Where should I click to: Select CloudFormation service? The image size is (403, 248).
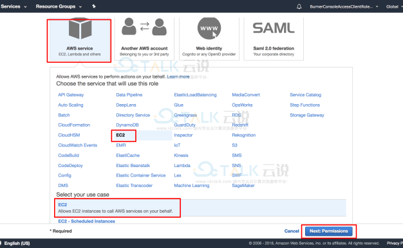coord(74,125)
